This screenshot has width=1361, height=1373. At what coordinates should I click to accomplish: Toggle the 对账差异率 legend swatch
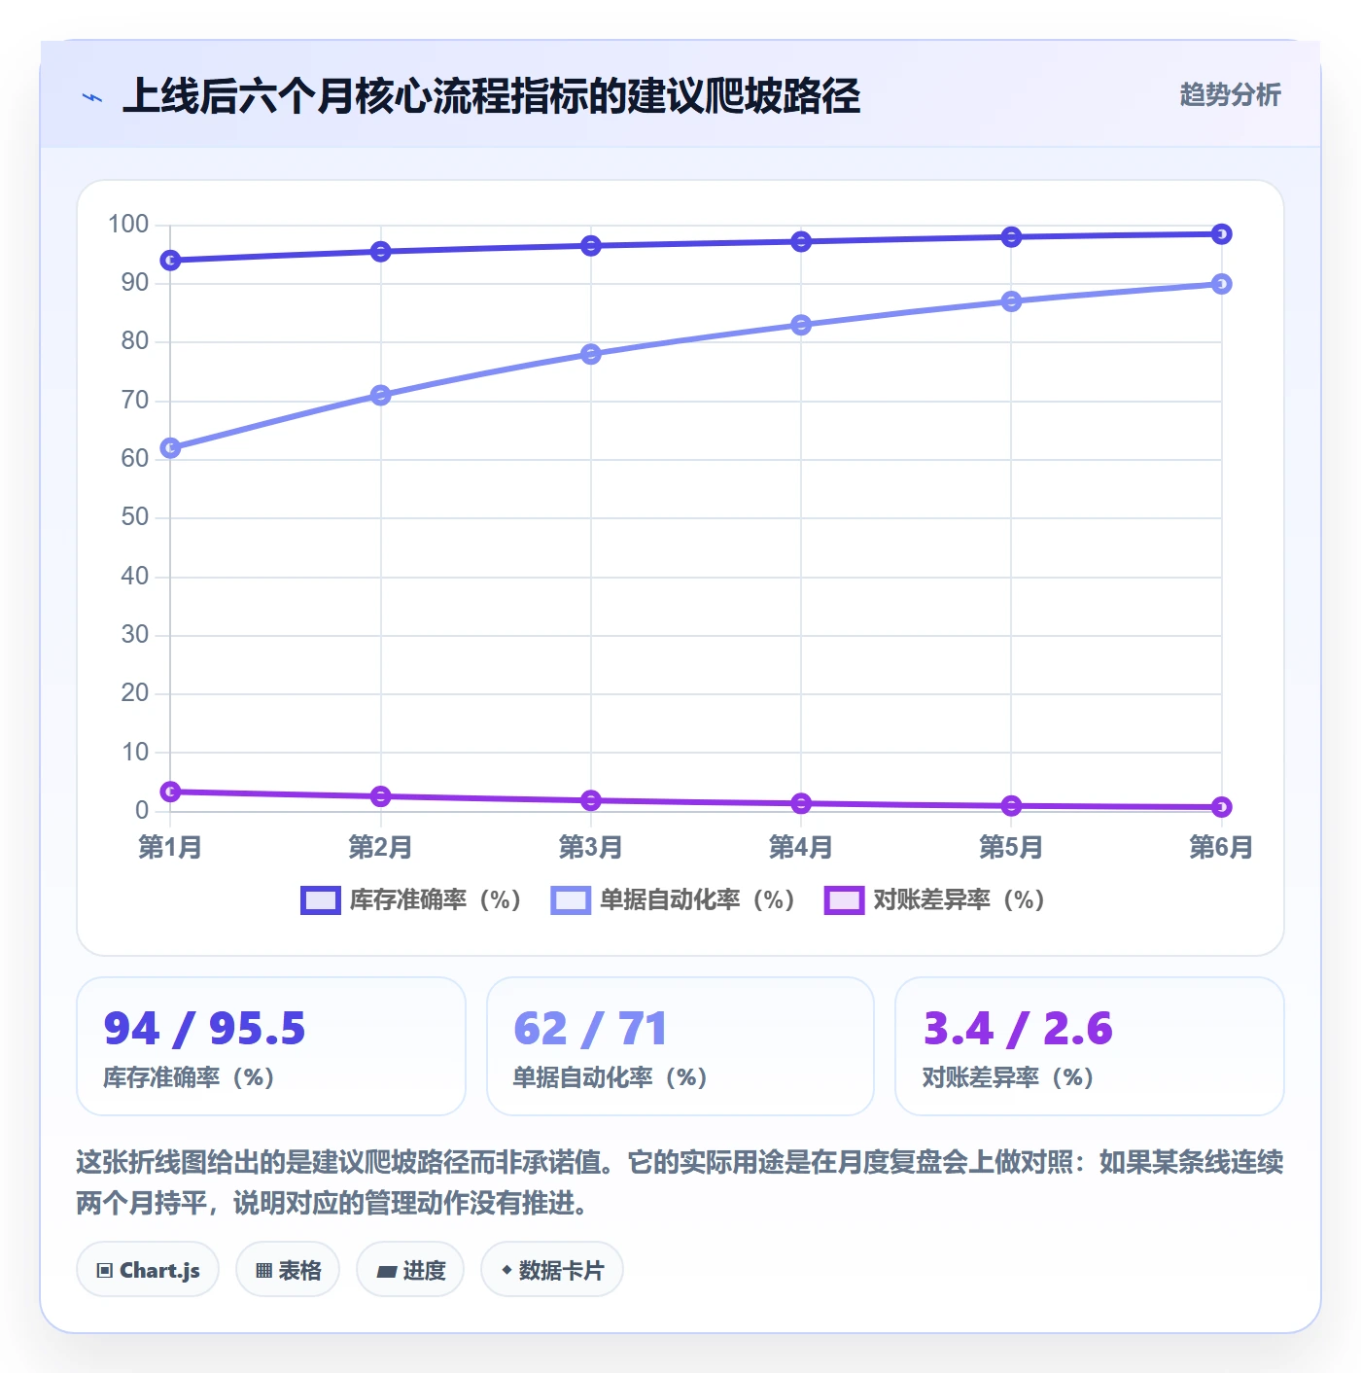(x=844, y=900)
